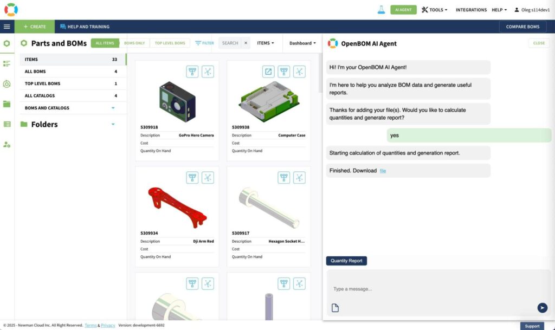Select the ALL CATALOGS row
The image size is (555, 330).
pyautogui.click(x=73, y=95)
